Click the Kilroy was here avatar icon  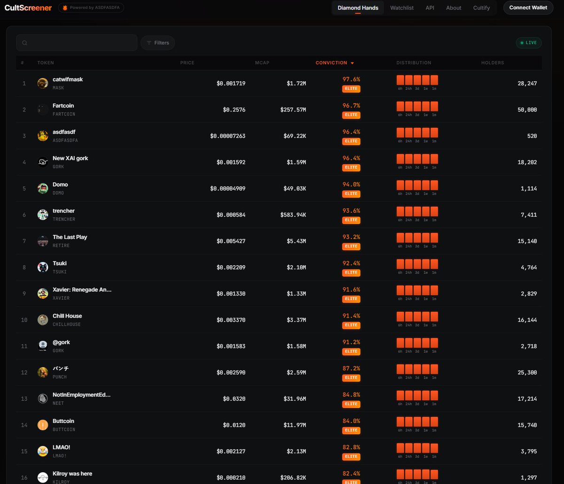(x=43, y=477)
